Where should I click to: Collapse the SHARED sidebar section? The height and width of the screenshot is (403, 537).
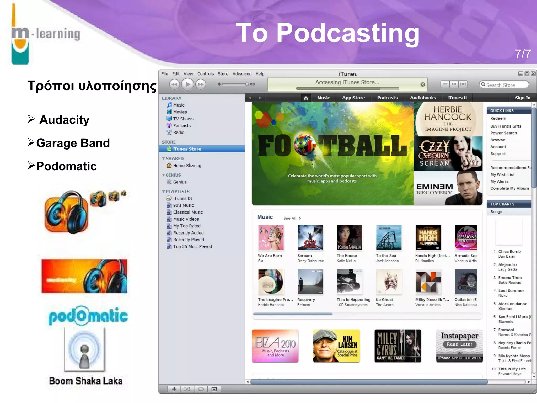point(163,158)
